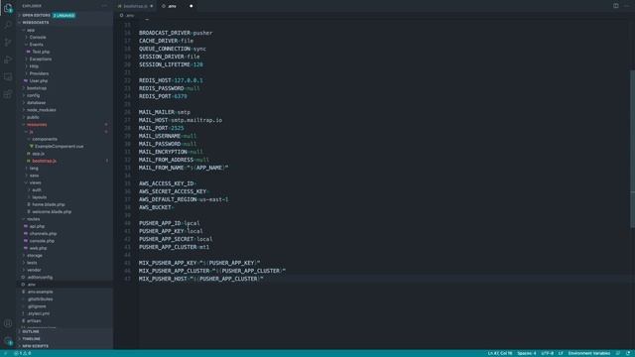Expand the Console folder
Image resolution: width=635 pixels, height=357 pixels.
(63, 38)
